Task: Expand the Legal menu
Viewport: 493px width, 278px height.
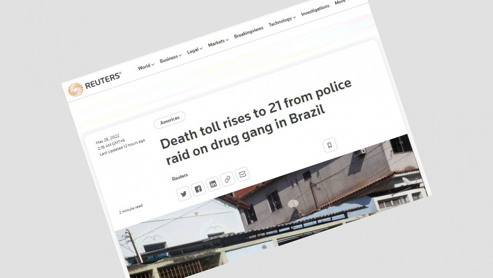Action: pos(195,50)
